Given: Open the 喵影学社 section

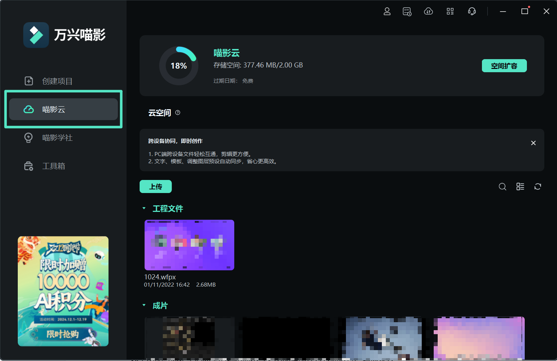Looking at the screenshot, I should [x=57, y=138].
